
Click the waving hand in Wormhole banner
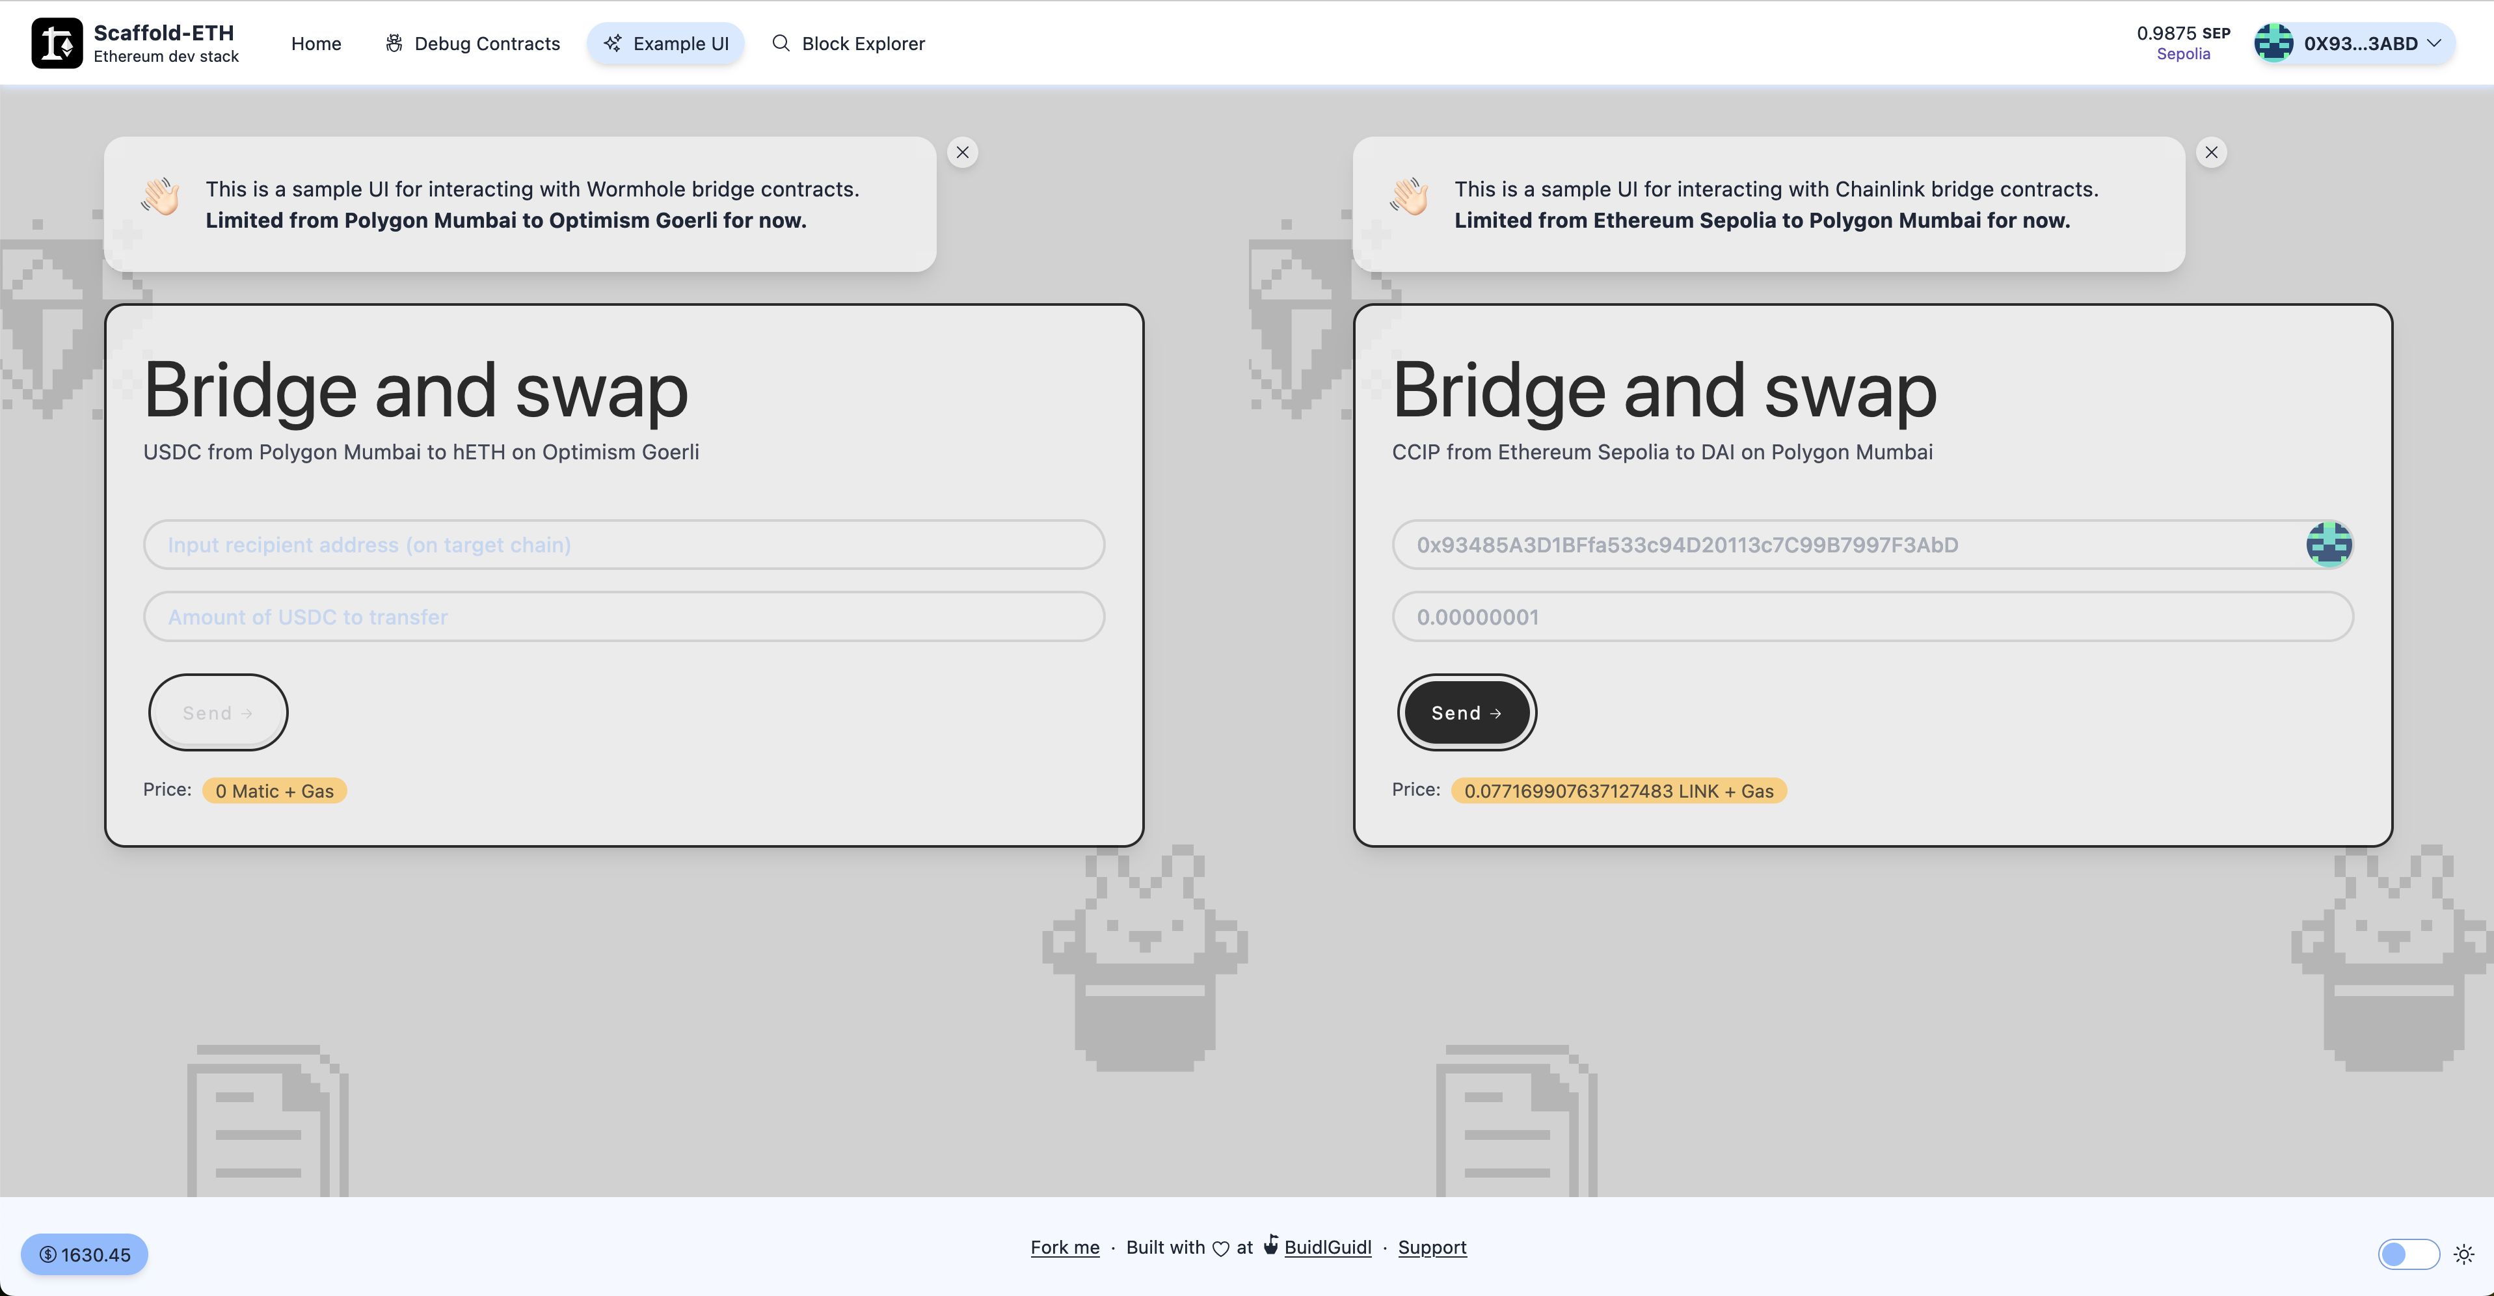coord(161,196)
